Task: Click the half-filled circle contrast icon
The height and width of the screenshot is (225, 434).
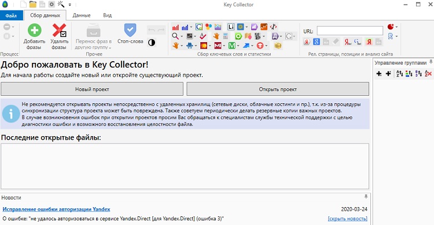Action: point(152,43)
